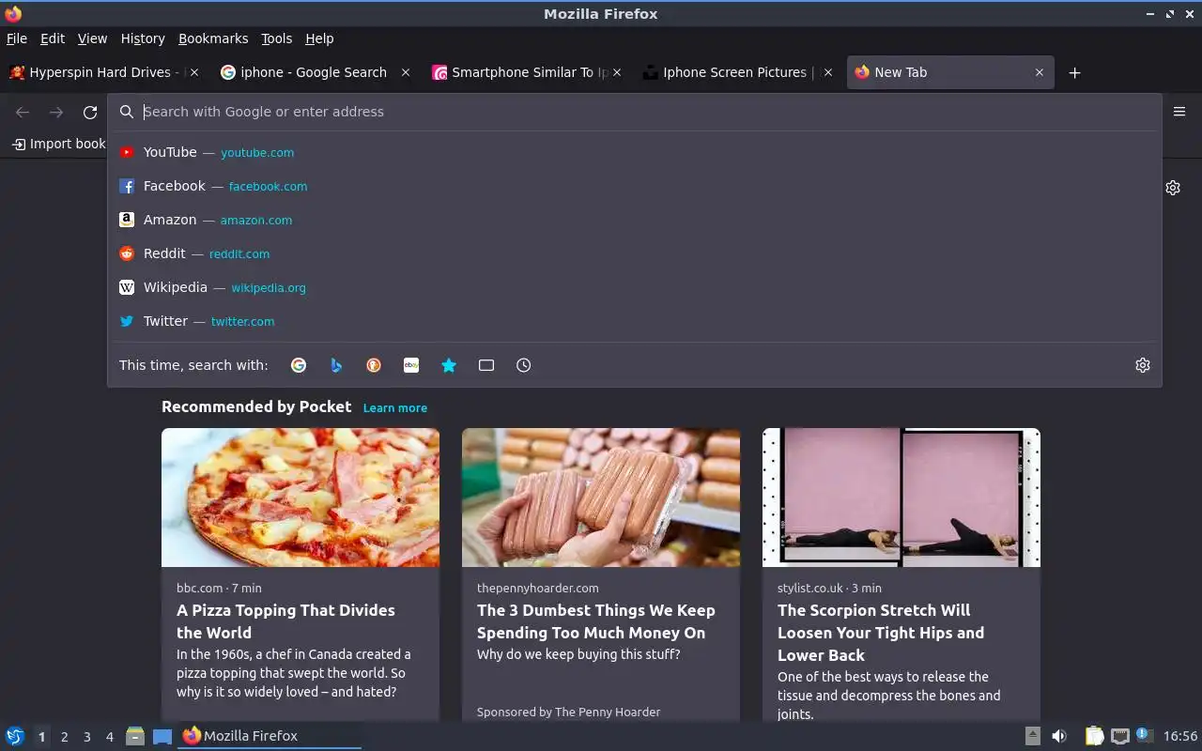Switch to workspace 3 in taskbar

coord(86,737)
